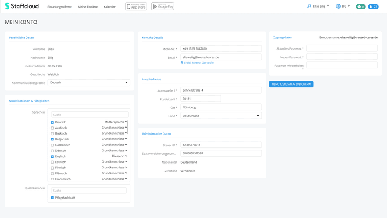Uncheck the Deutsch language checkbox
Viewport: 387px width, 218px height.
tap(52, 122)
